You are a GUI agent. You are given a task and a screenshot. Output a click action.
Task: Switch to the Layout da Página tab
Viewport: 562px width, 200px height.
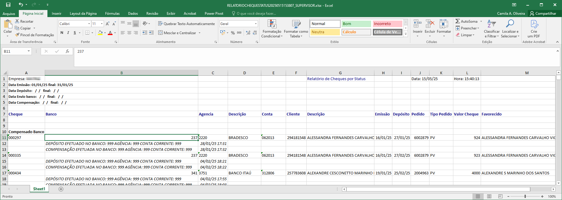coord(83,14)
